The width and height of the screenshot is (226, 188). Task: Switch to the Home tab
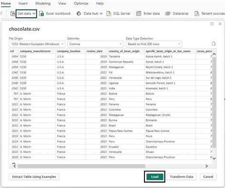6,3
